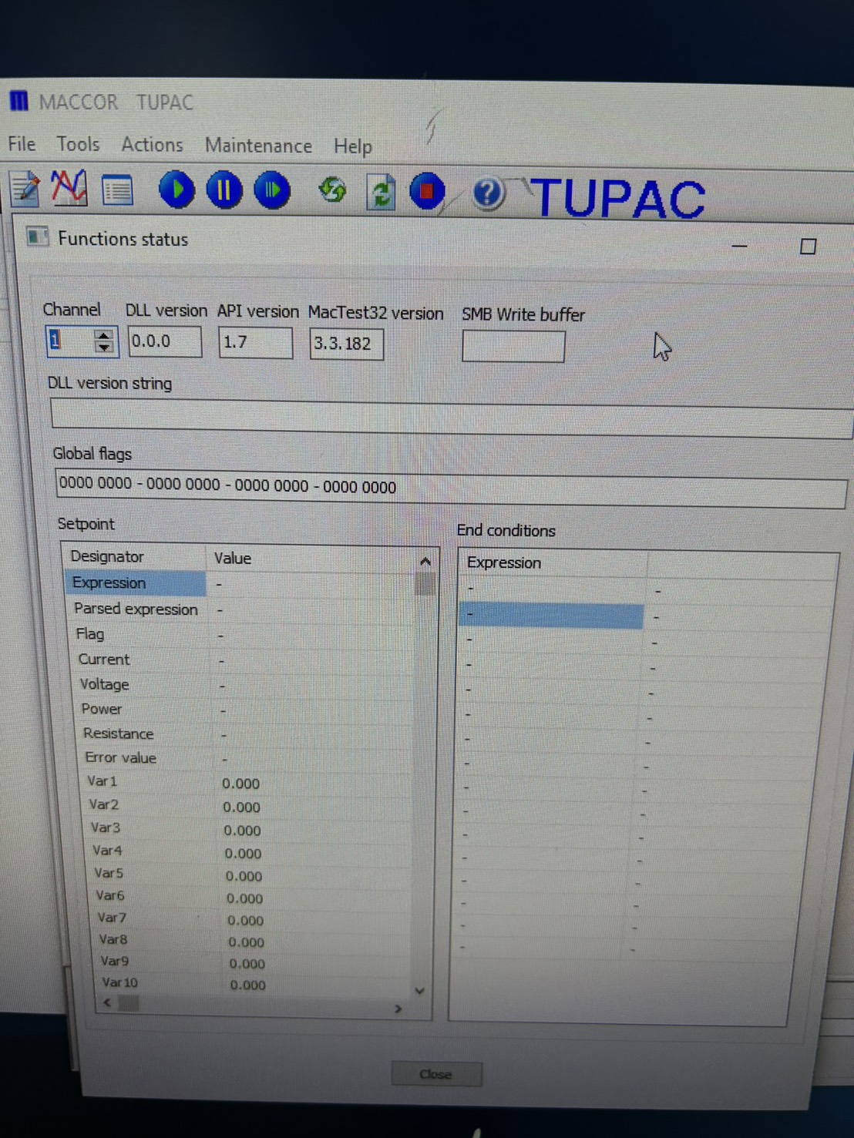The height and width of the screenshot is (1138, 854).
Task: Click the API version field
Action: 255,342
